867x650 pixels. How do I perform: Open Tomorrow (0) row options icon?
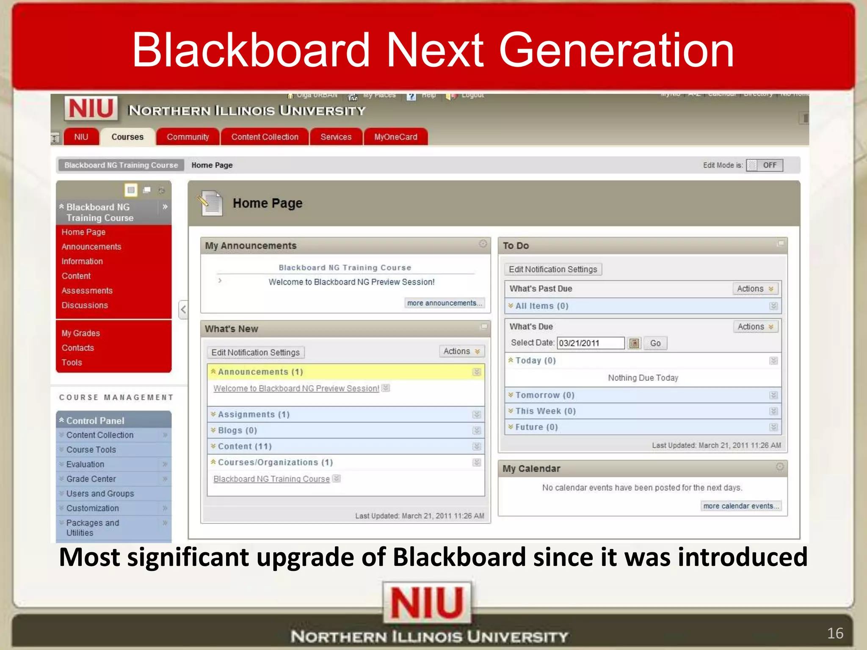click(x=773, y=395)
